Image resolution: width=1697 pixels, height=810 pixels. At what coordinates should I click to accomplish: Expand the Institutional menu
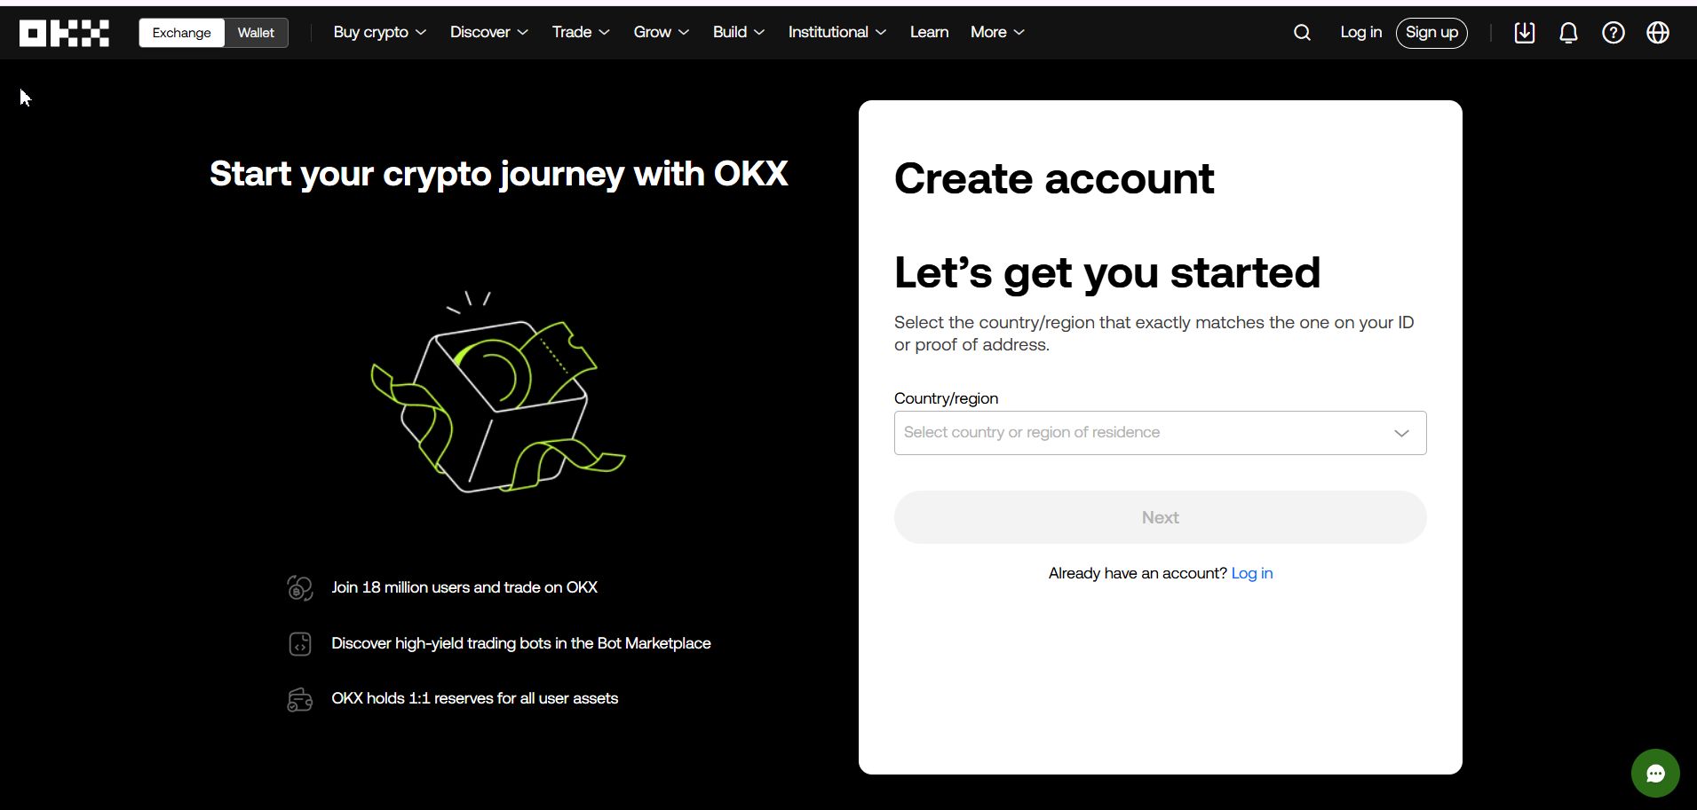click(x=837, y=32)
